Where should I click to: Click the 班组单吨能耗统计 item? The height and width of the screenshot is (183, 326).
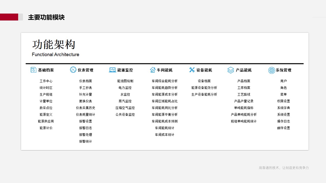(244, 121)
